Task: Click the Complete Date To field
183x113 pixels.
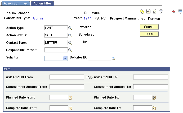Action: click(x=142, y=108)
